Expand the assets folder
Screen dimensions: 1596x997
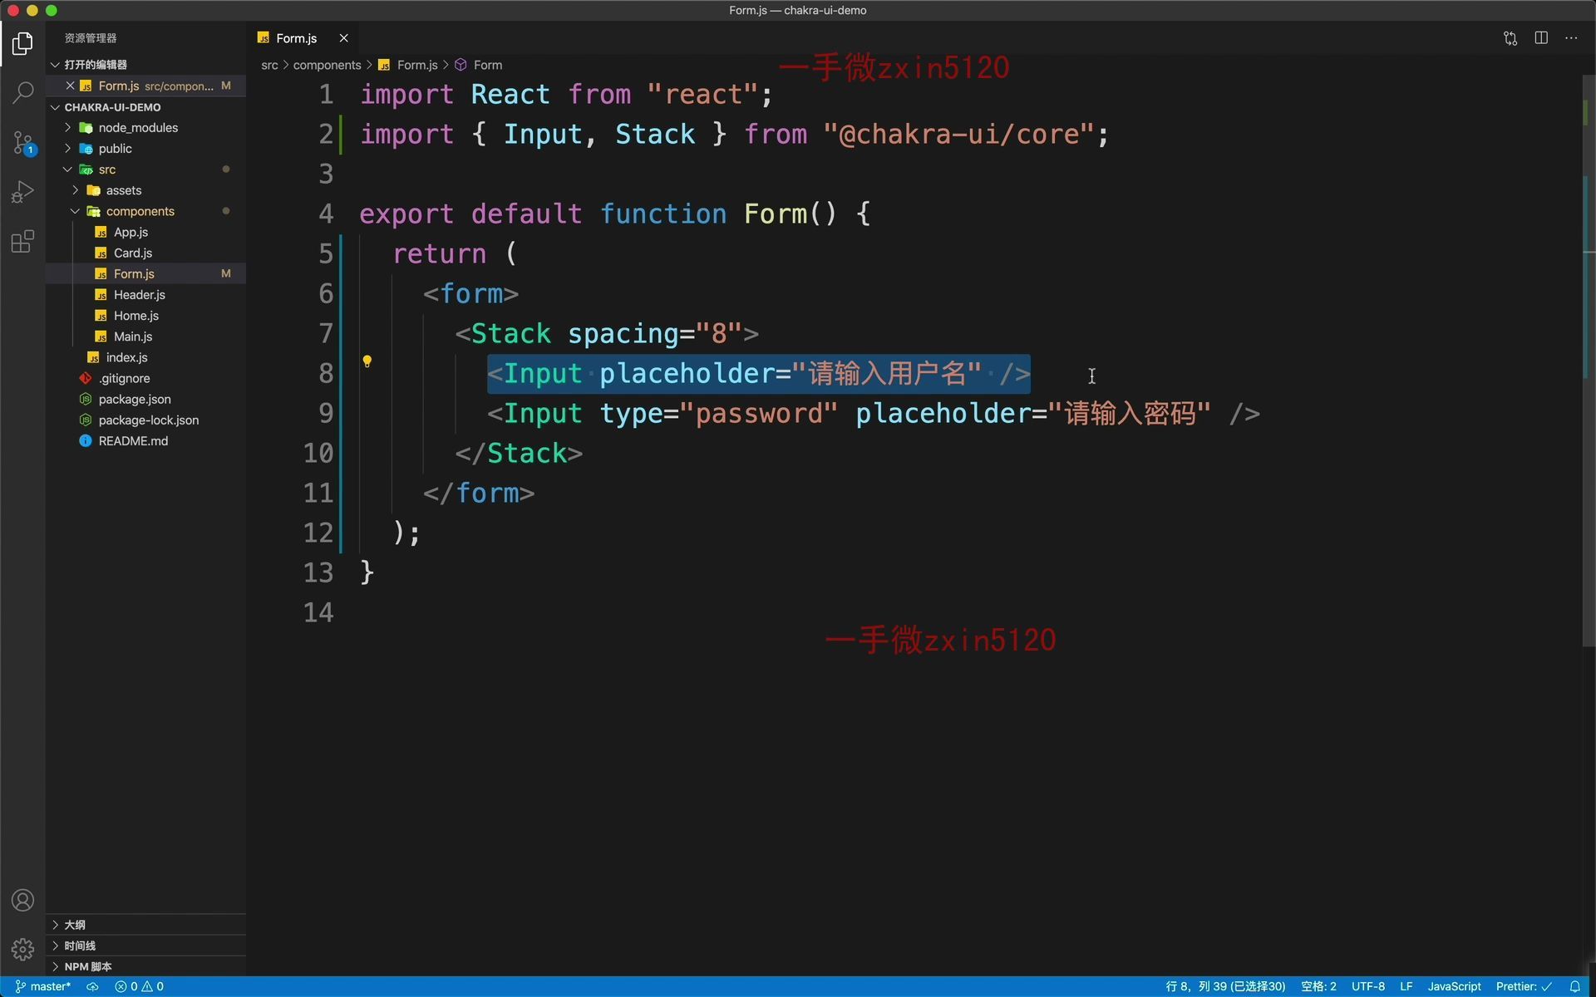pos(145,190)
